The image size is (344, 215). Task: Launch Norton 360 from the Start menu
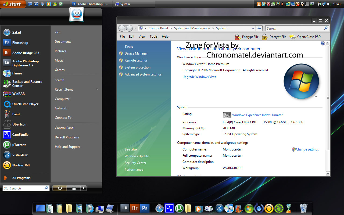[26, 165]
